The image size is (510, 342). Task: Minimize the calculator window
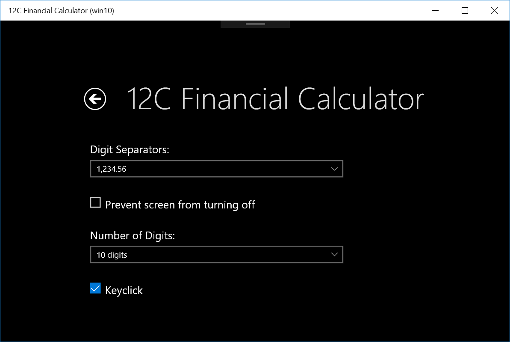[435, 10]
